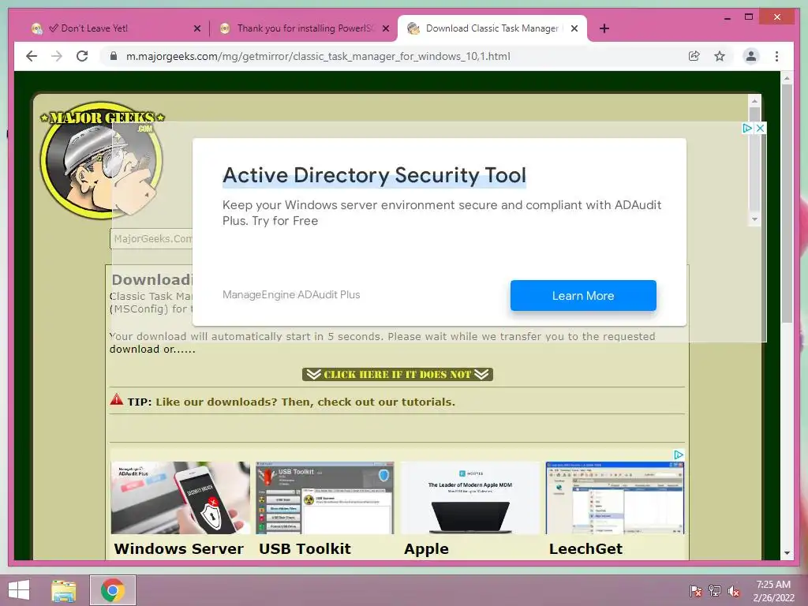Open the Windows Start menu
This screenshot has height=606, width=808.
click(x=19, y=590)
